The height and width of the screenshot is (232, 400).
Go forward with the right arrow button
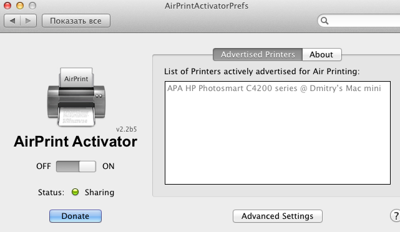[x=28, y=21]
